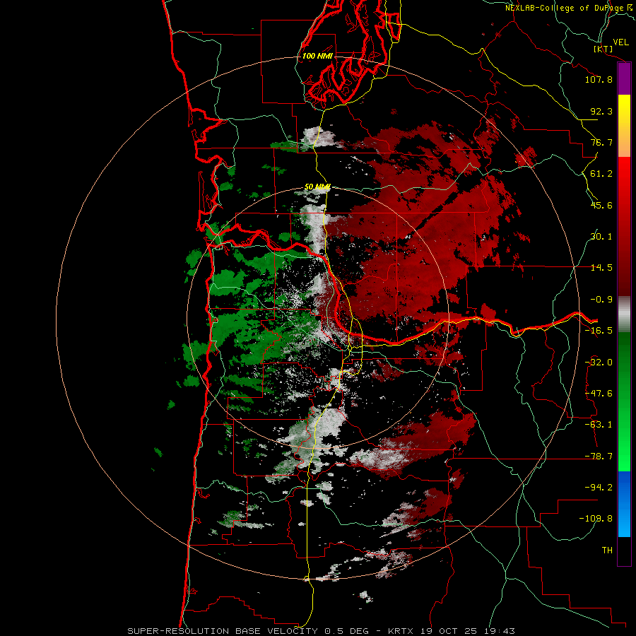Viewport: 636px width, 636px height.
Task: Click the -63.1 velocity scale value
Action: [x=599, y=425]
